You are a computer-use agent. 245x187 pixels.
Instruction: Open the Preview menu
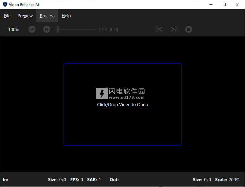[25, 16]
